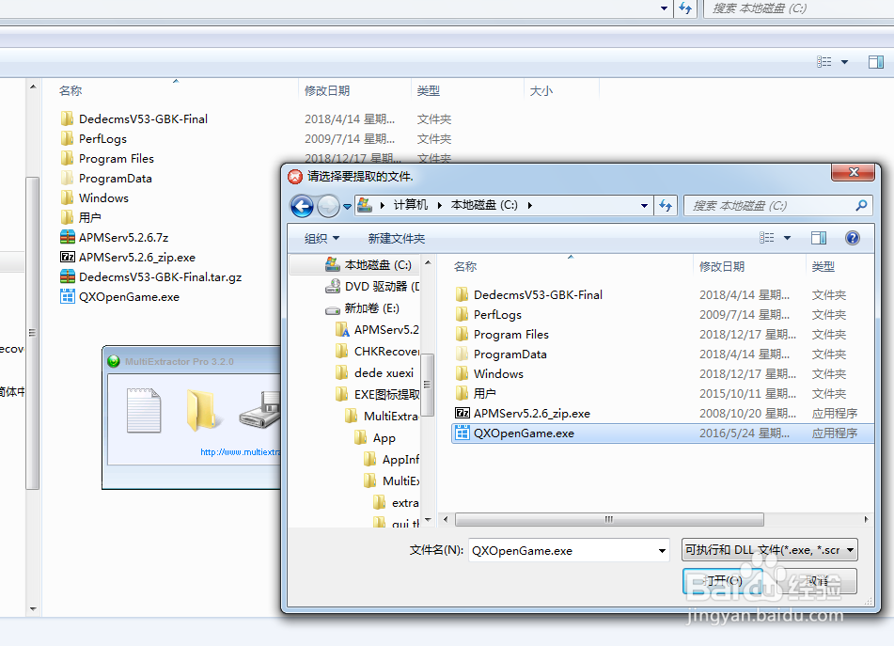Select the CHKRecover folder in dialog tree
894x646 pixels.
click(377, 352)
